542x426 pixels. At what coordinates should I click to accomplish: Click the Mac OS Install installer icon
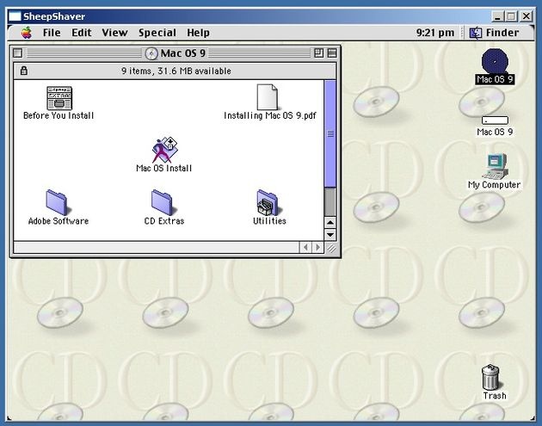point(165,150)
